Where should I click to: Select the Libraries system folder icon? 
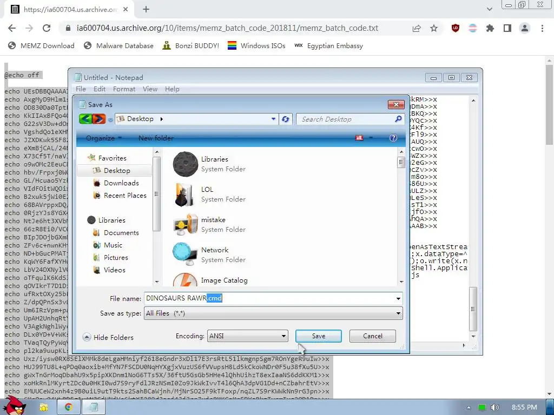click(x=185, y=164)
